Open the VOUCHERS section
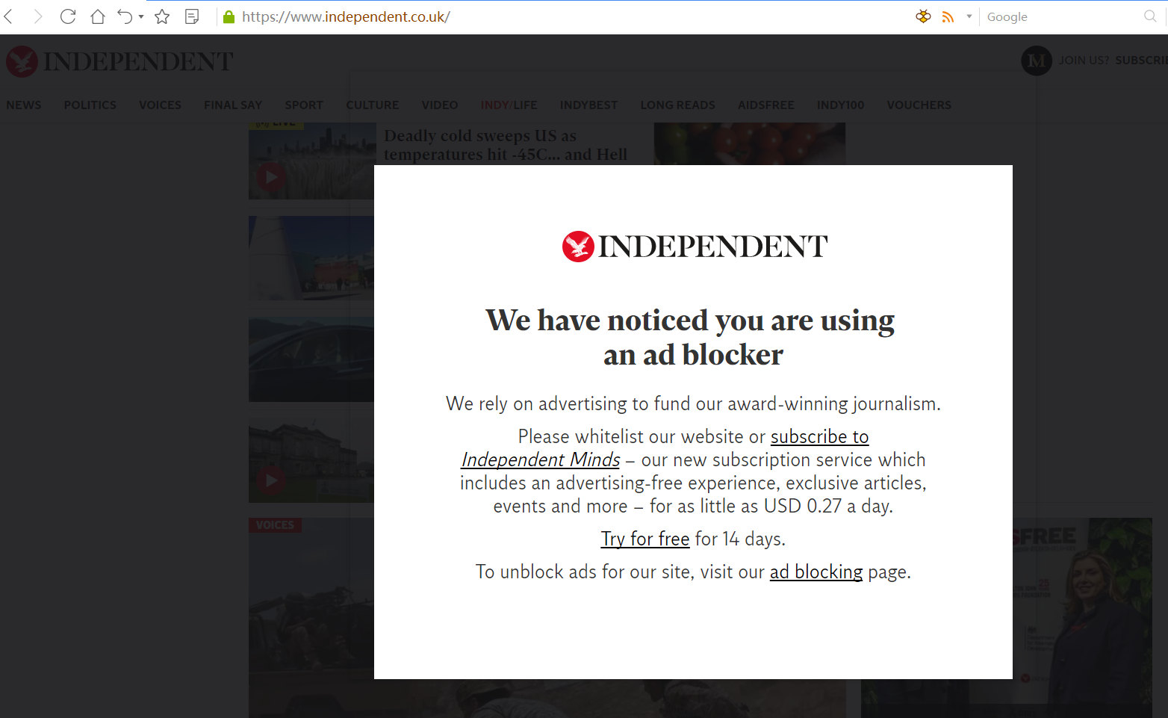This screenshot has height=718, width=1168. [919, 105]
